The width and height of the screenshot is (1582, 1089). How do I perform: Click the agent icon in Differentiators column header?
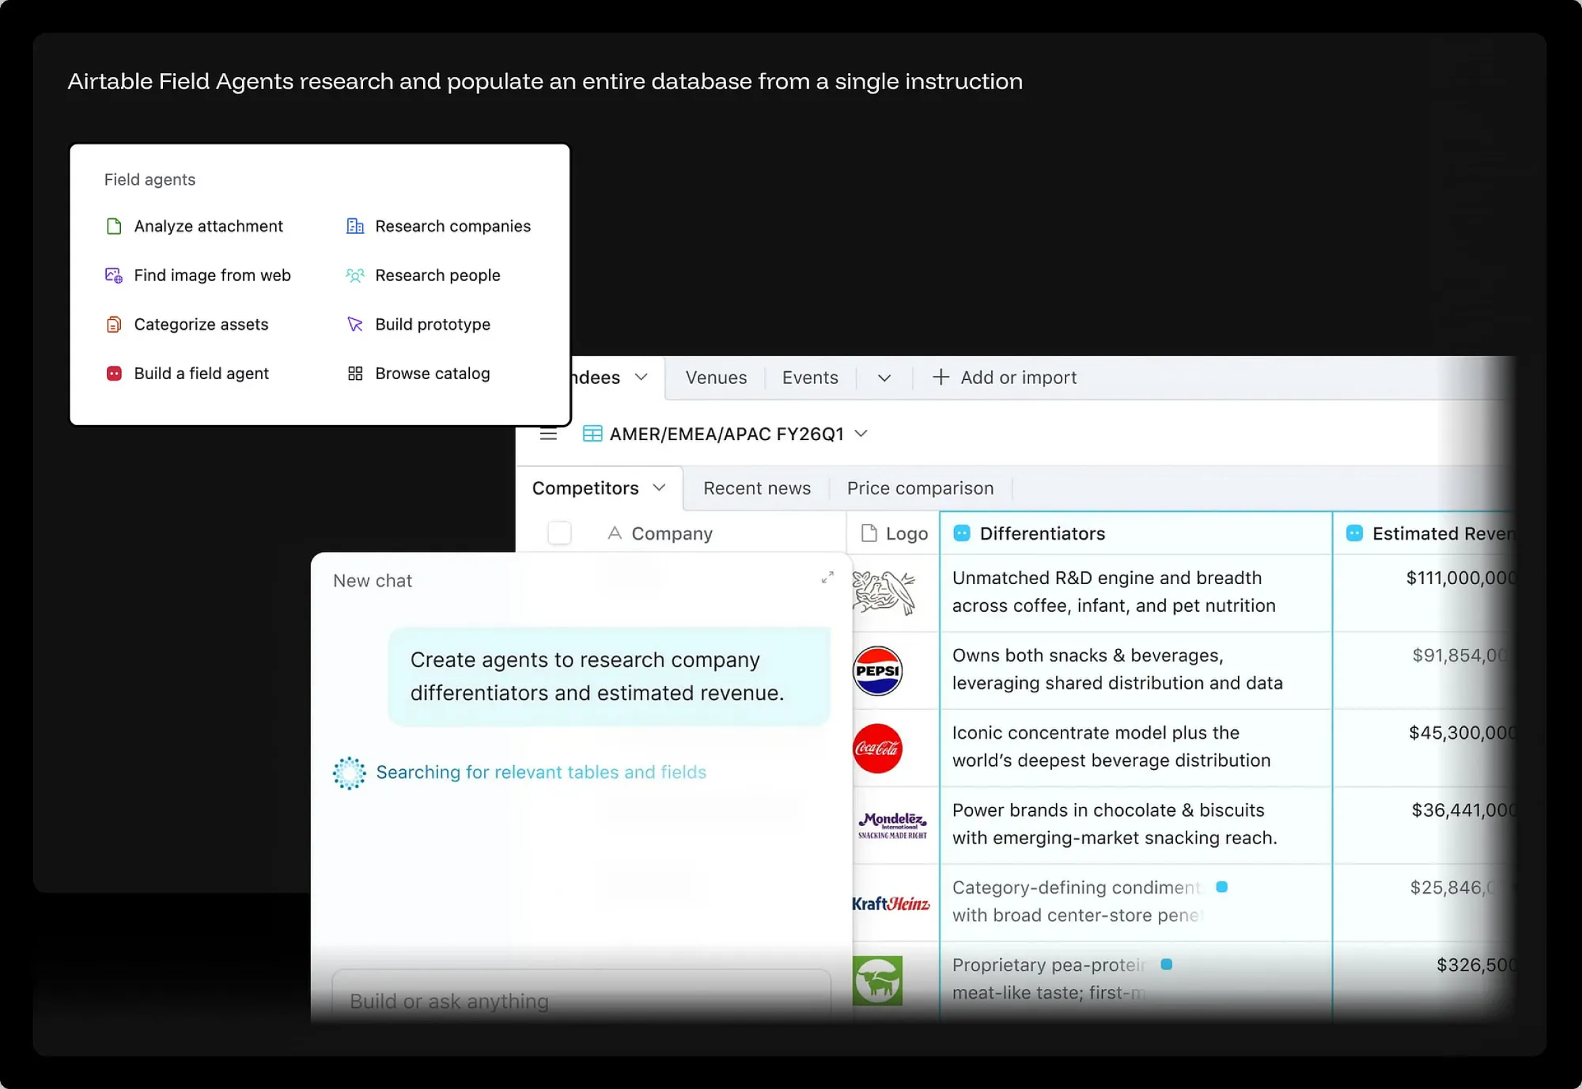(x=961, y=533)
